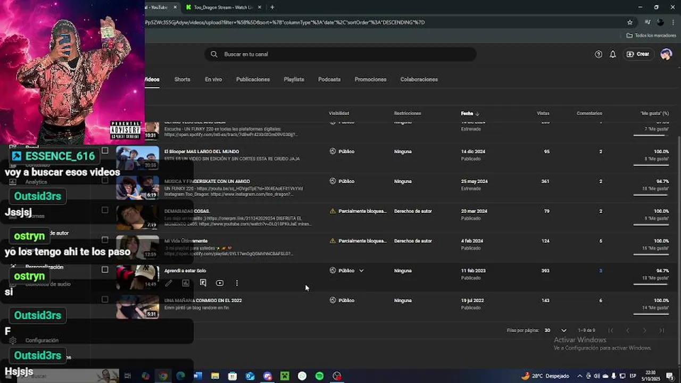
Task: Click the globe icon on El Blooper row
Action: (333, 152)
